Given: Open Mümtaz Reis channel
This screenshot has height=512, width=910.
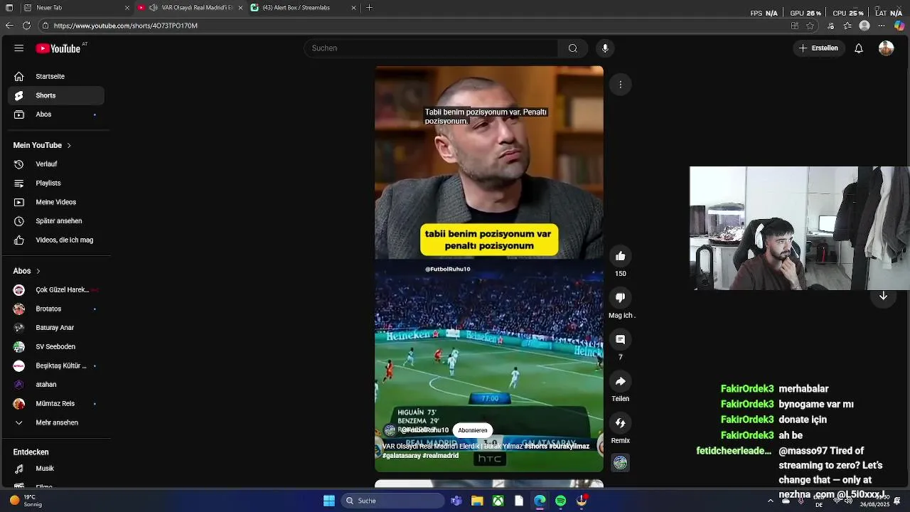Looking at the screenshot, I should pyautogui.click(x=56, y=404).
